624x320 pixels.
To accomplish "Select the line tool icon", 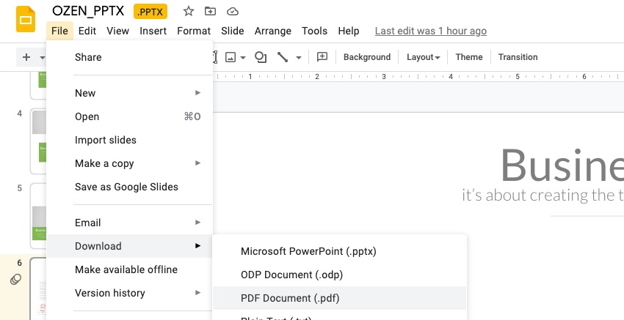I will coord(283,57).
